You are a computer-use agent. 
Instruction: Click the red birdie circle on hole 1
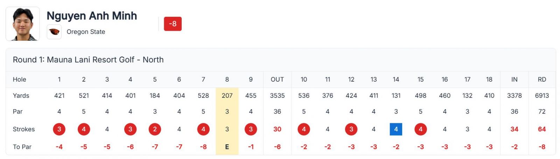coord(59,129)
